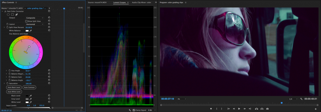This screenshot has height=112, width=321.
Task: Select the pen mask tool
Action: [17, 14]
